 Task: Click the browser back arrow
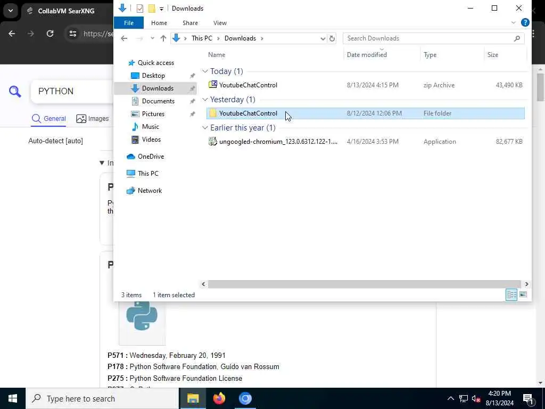(x=12, y=34)
